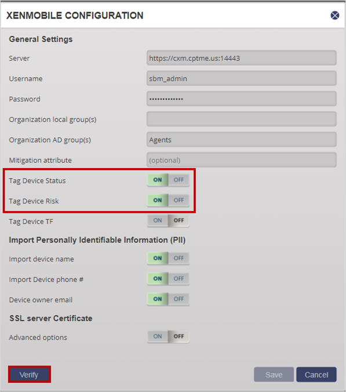Toggle the Tag Device Status switch
Screen dimensions: 346x392
(x=168, y=180)
